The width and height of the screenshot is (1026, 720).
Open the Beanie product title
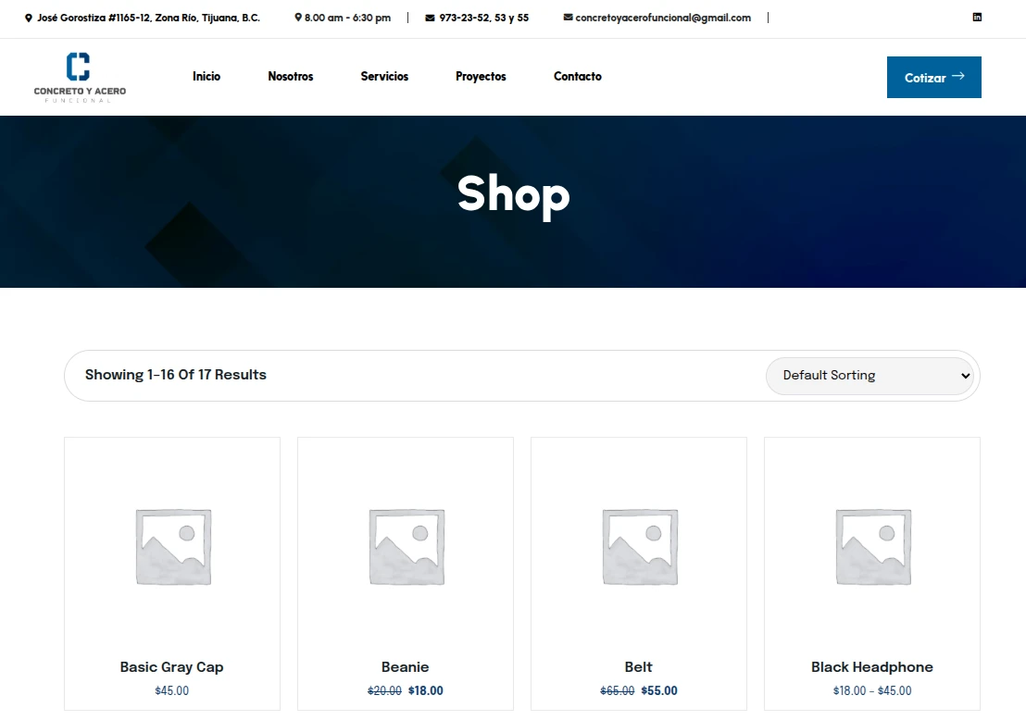click(x=405, y=667)
